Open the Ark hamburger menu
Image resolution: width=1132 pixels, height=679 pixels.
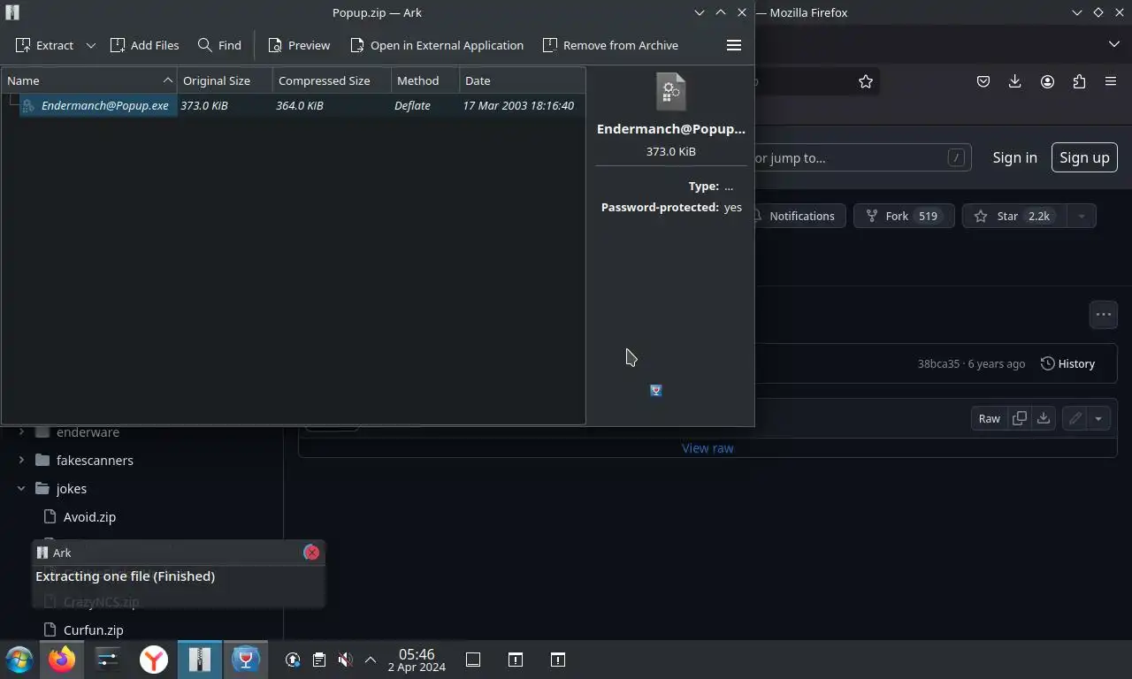point(733,45)
